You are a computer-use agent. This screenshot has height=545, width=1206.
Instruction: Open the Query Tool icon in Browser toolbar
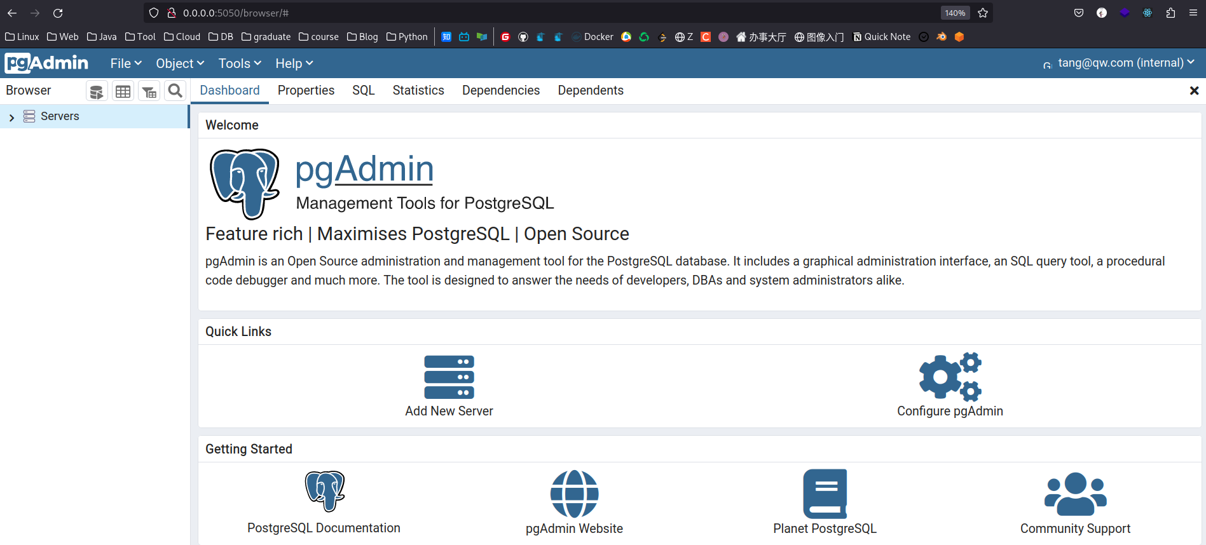[x=97, y=91]
